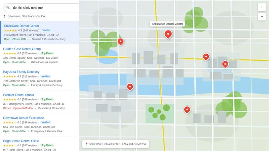The width and height of the screenshot is (269, 151).
Task: Open Premier Dental Studio from the results
Action: pos(18,95)
